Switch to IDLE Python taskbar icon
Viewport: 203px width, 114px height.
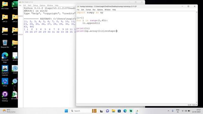pyautogui.click(x=137, y=111)
